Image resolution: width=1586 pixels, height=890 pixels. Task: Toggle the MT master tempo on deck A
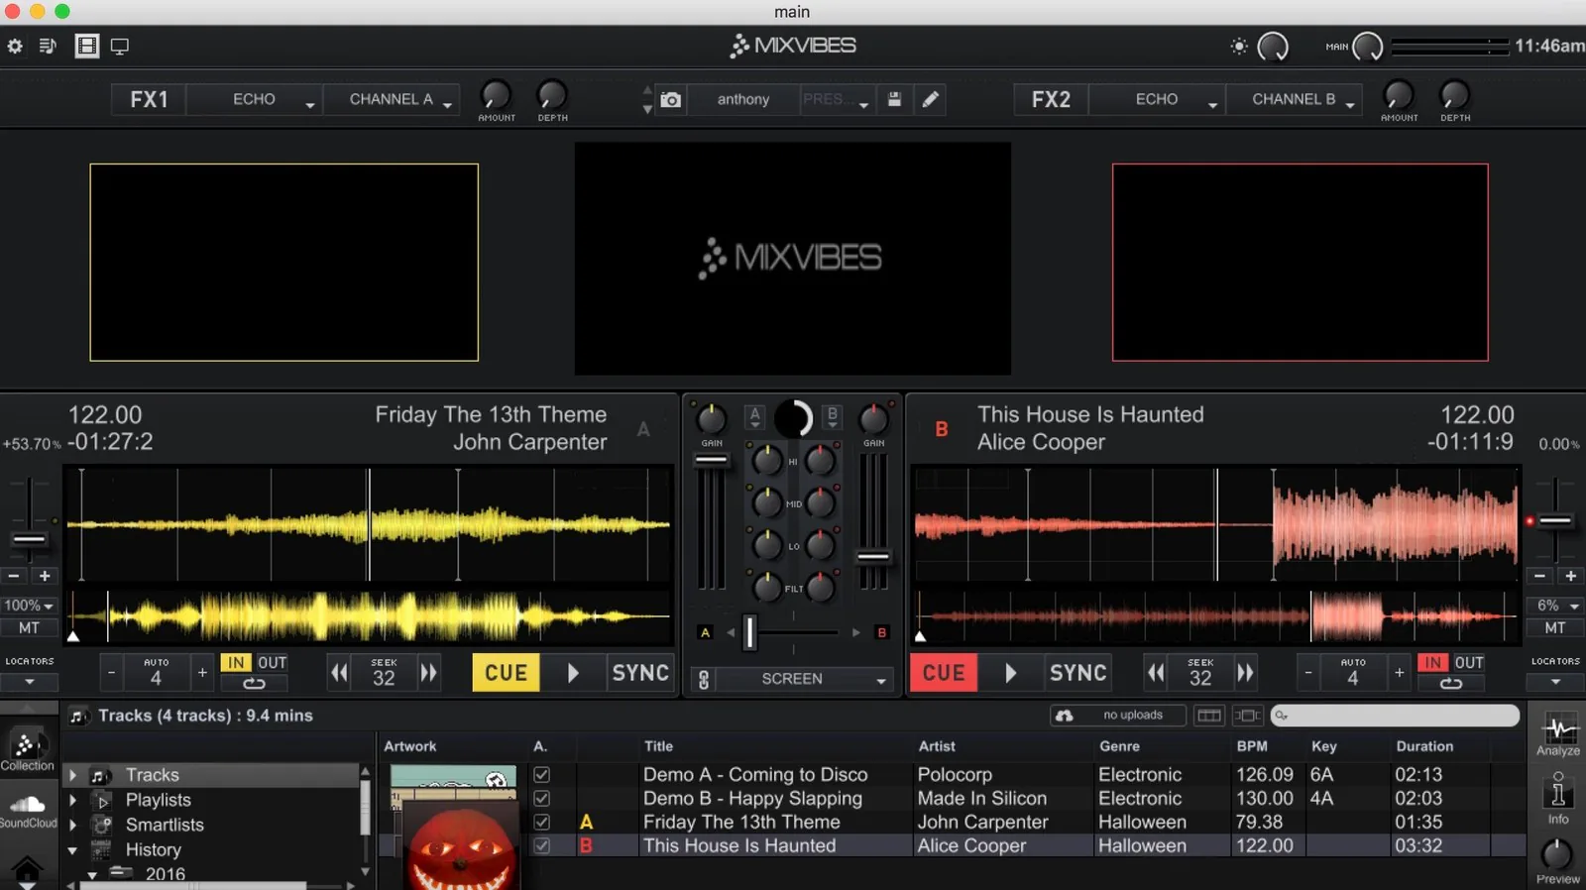(29, 627)
